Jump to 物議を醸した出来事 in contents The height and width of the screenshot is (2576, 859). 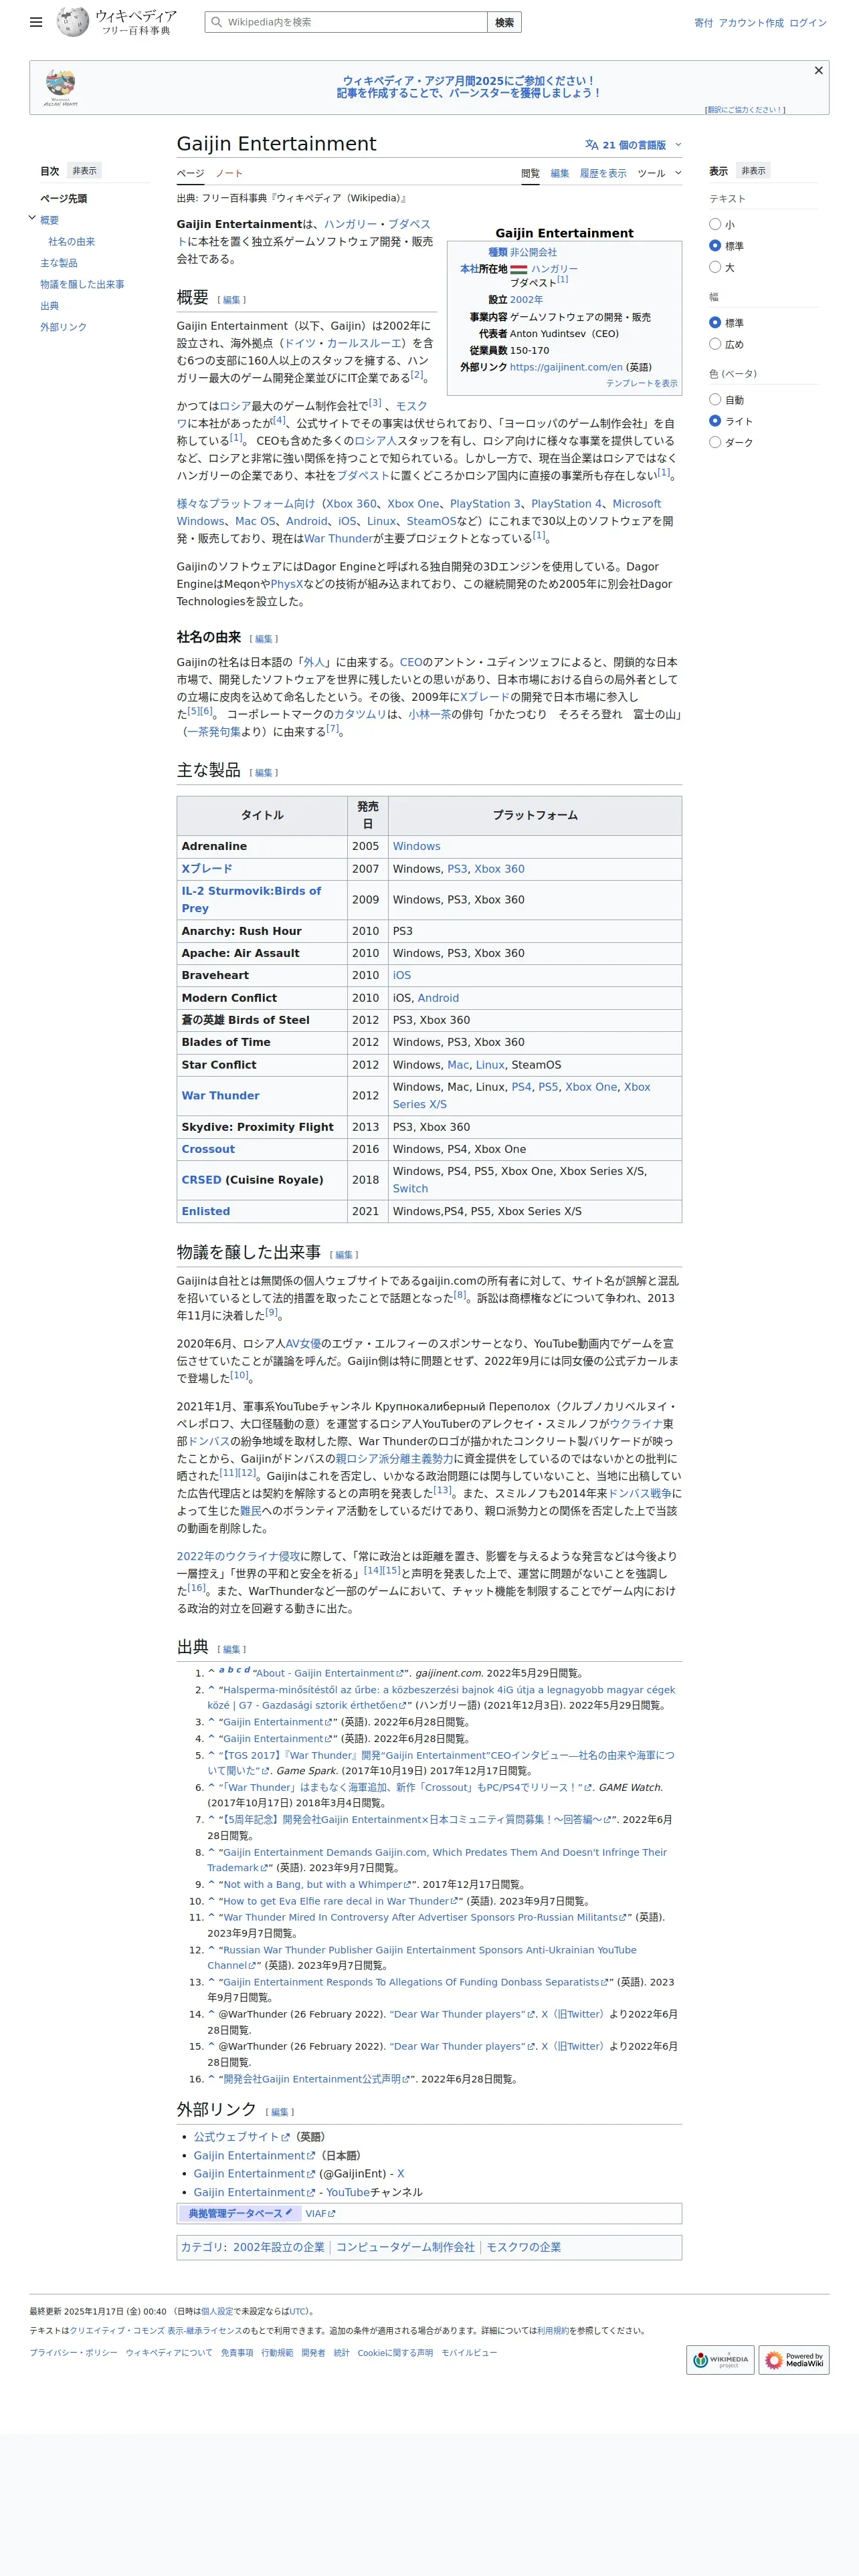pos(82,284)
